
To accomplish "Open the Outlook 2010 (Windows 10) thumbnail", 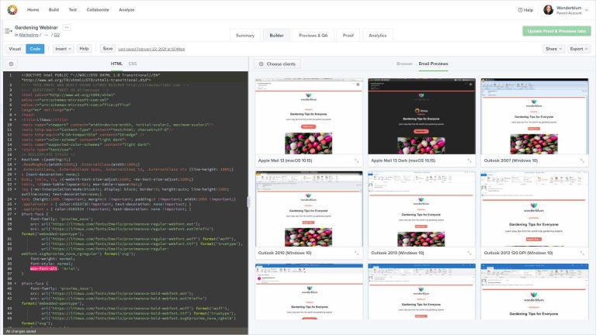I will pyautogui.click(x=309, y=209).
